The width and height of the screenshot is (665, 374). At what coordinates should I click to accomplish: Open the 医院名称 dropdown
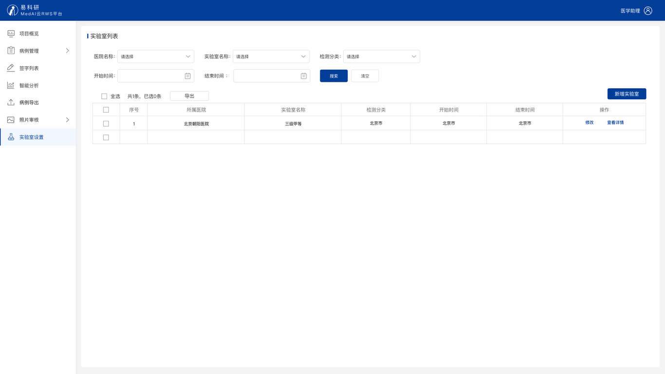(156, 56)
